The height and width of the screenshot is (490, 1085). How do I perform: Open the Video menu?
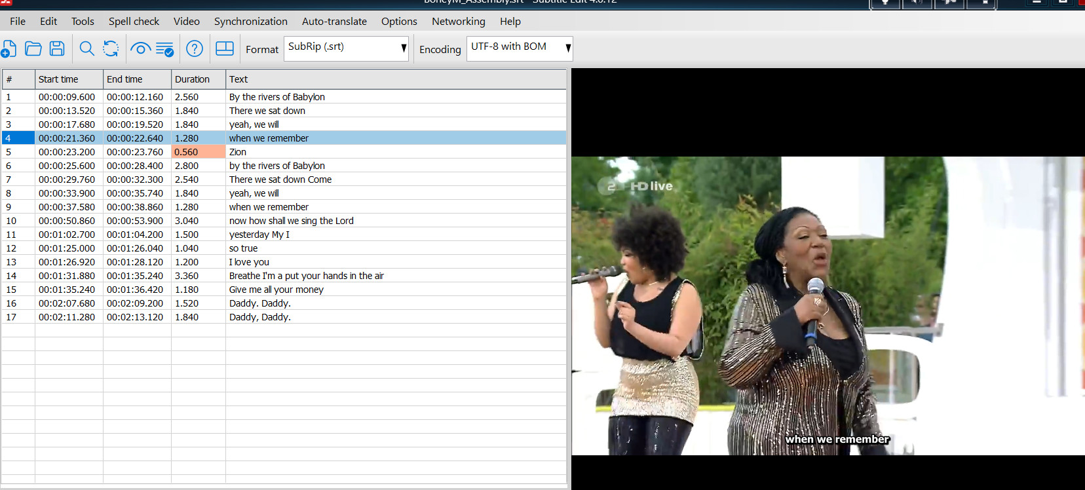point(187,22)
